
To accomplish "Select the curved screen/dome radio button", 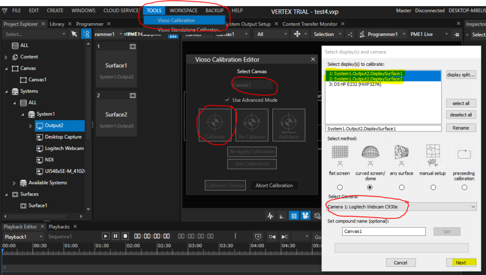I will coord(371,187).
